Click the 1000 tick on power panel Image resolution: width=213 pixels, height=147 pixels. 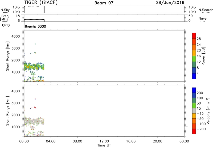[16, 72]
